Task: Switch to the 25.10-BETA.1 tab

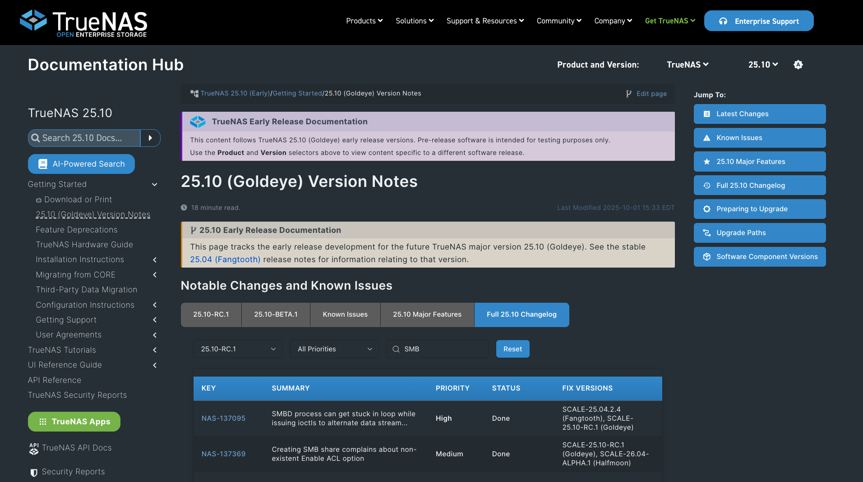Action: (276, 314)
